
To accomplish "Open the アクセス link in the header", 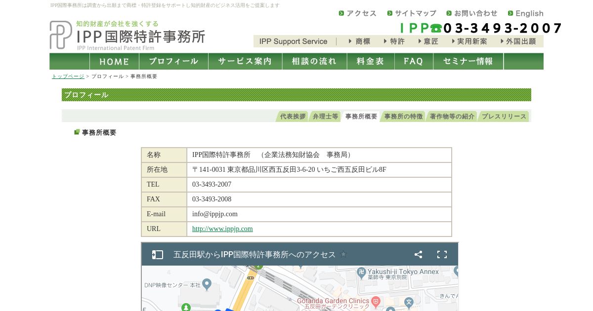I will click(358, 13).
